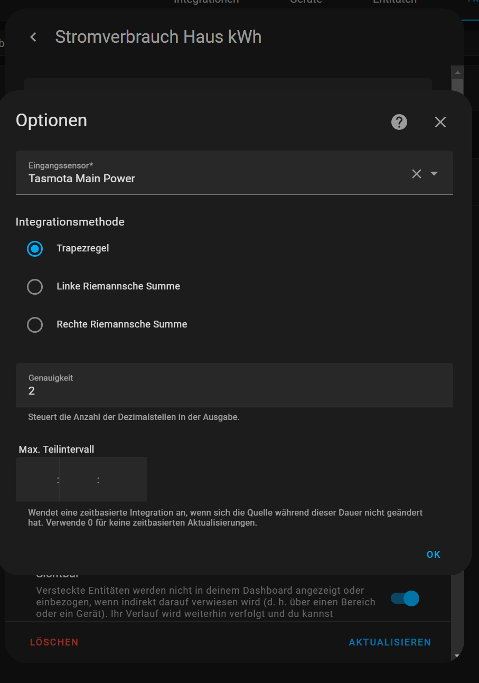The height and width of the screenshot is (683, 479).
Task: Click the scrollbar up arrow
Action: [x=457, y=72]
